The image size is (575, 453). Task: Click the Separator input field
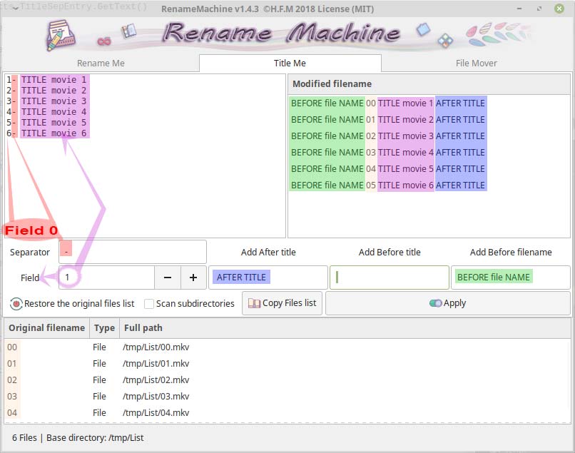(133, 252)
